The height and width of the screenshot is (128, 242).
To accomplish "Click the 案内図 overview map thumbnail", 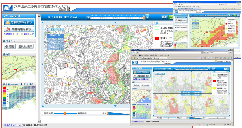I will tap(19, 69).
